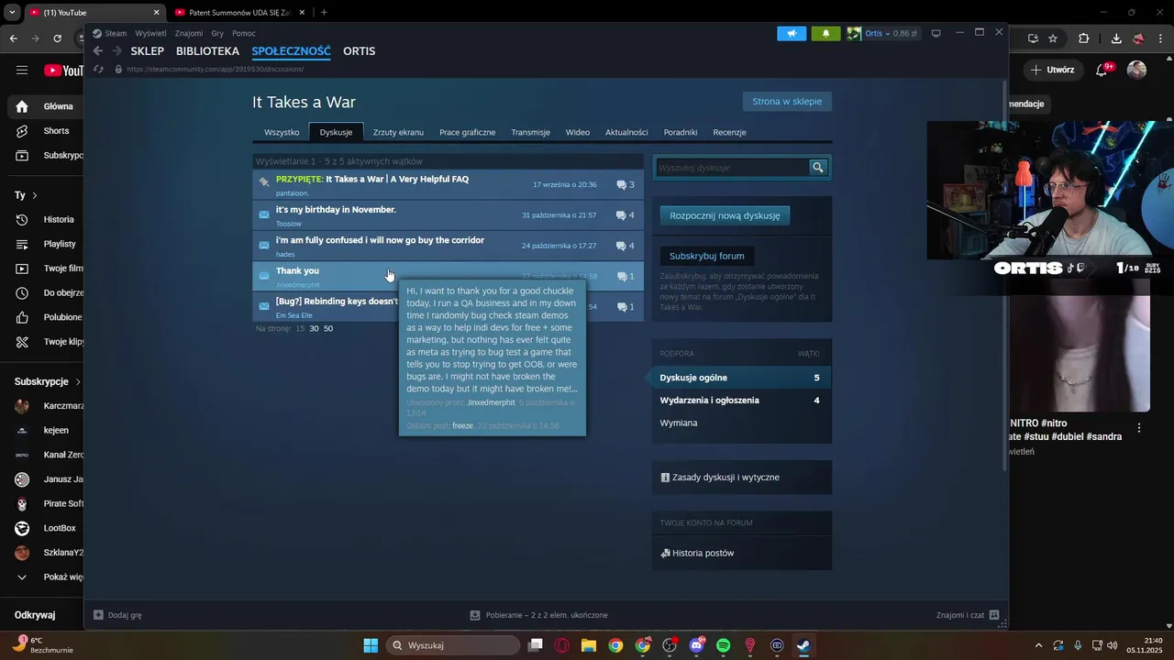Open YouTube Shorts
Image resolution: width=1174 pixels, height=660 pixels.
click(x=48, y=131)
